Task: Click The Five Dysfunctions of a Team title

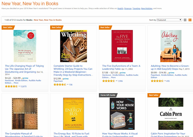Action: [121, 67]
